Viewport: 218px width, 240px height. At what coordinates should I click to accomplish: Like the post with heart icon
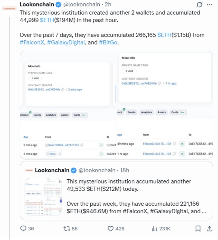tap(110, 229)
